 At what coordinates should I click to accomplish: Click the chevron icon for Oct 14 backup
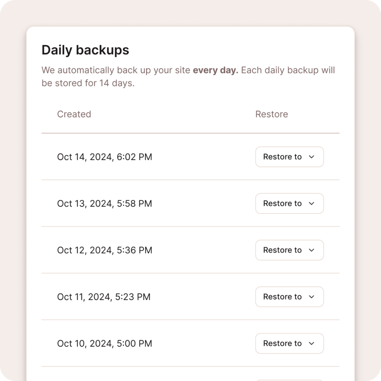(x=312, y=157)
